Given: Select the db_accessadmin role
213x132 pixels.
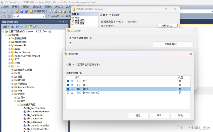Looking at the screenshot, I should 36,108.
